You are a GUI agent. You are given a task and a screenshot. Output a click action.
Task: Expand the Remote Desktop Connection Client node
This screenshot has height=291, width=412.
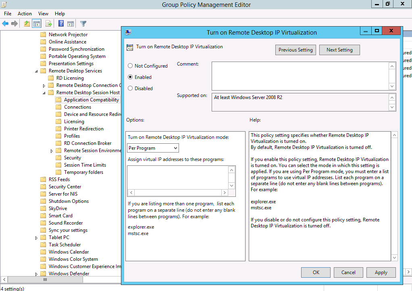[x=44, y=86]
